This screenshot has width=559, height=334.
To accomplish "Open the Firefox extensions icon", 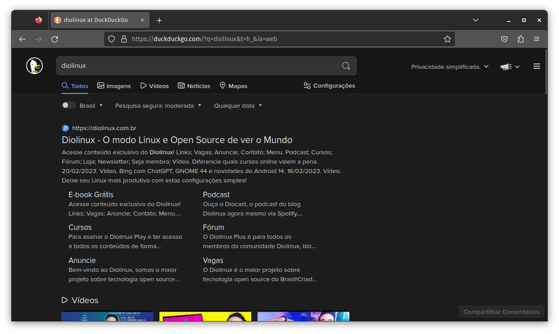I will (520, 39).
